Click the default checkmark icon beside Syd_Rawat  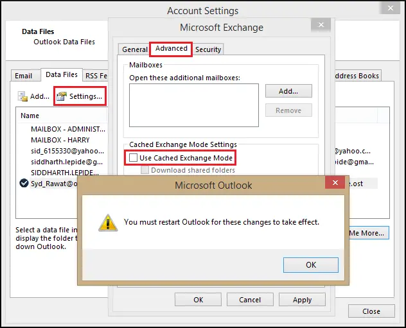click(24, 183)
